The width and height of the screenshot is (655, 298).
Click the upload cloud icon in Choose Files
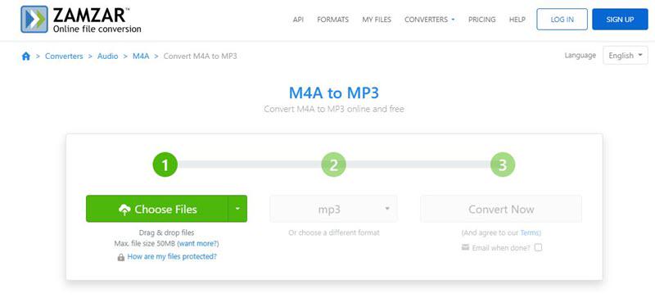[x=124, y=210]
